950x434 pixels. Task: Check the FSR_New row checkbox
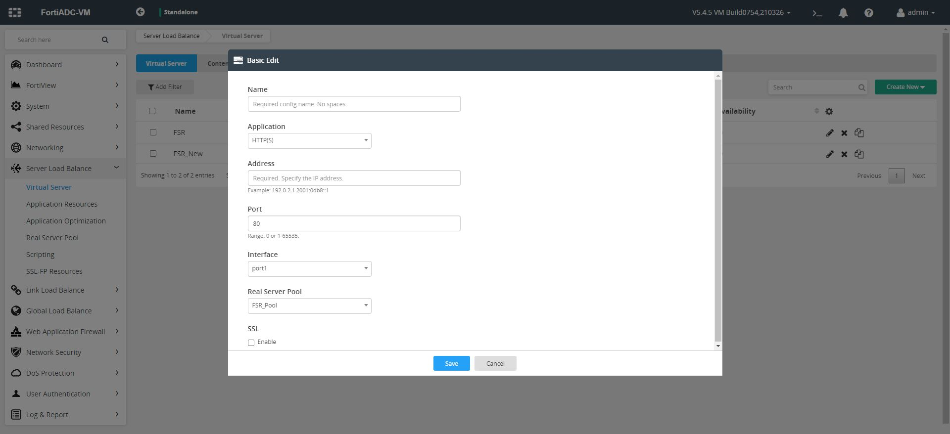153,154
